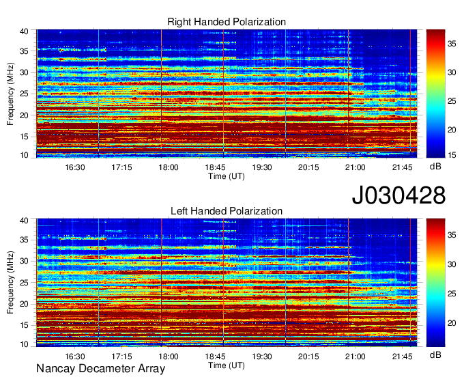Click the 'dB' label of Left Handed colorbar
Screen dimensions: 464x377
[x=435, y=355]
